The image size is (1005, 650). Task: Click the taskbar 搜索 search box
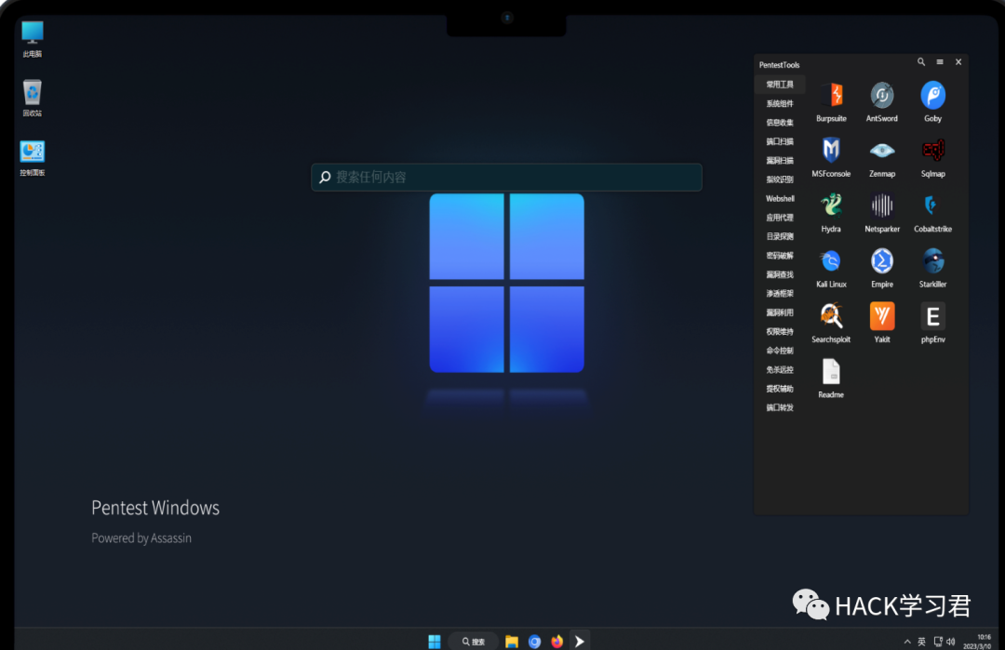[473, 641]
